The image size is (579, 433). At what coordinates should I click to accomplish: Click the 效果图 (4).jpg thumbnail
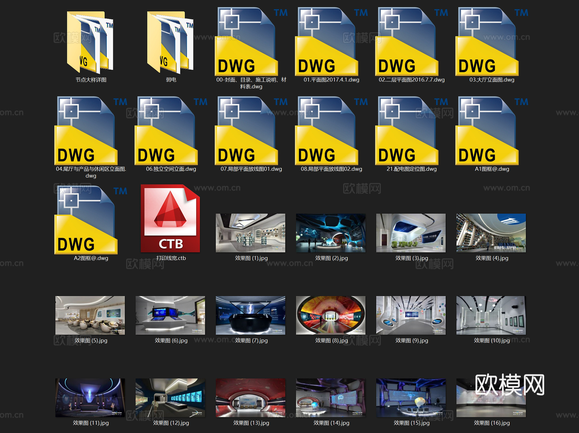[x=491, y=233]
